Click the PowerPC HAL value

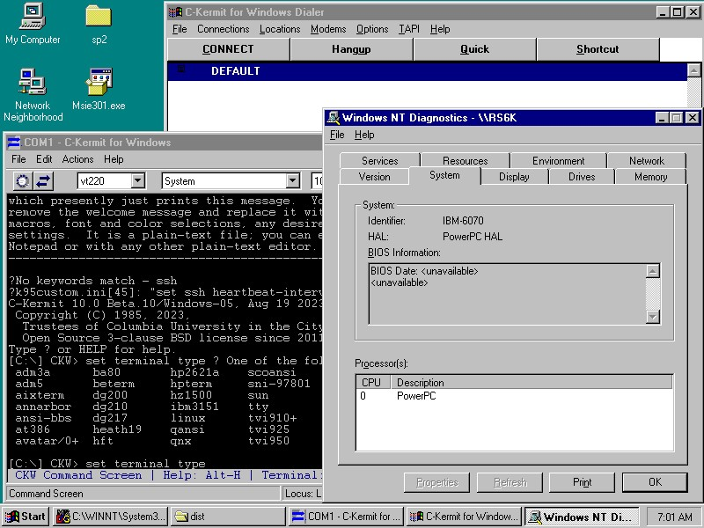tap(473, 237)
